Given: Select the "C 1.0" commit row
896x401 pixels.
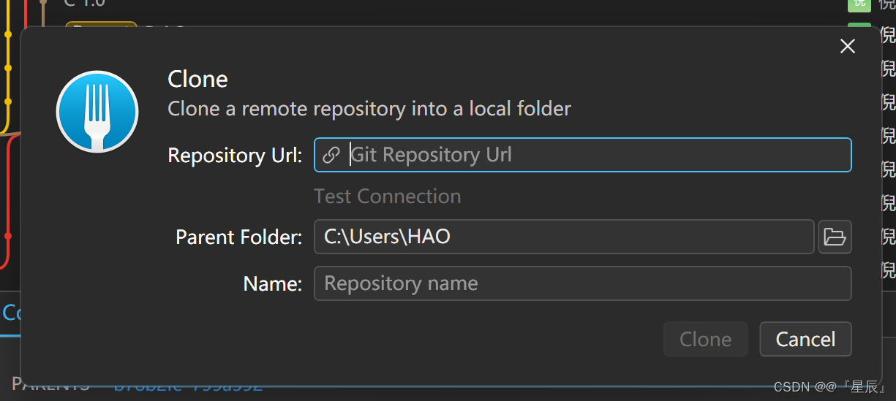Looking at the screenshot, I should pyautogui.click(x=84, y=4).
